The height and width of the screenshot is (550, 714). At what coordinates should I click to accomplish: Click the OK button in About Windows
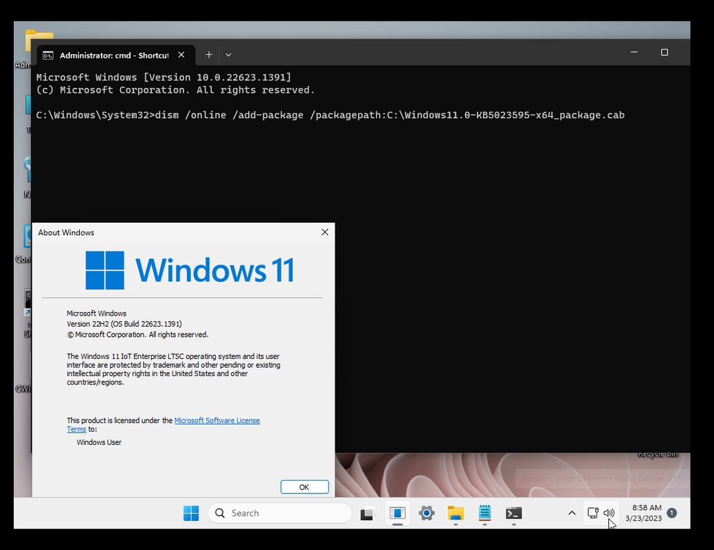point(304,487)
